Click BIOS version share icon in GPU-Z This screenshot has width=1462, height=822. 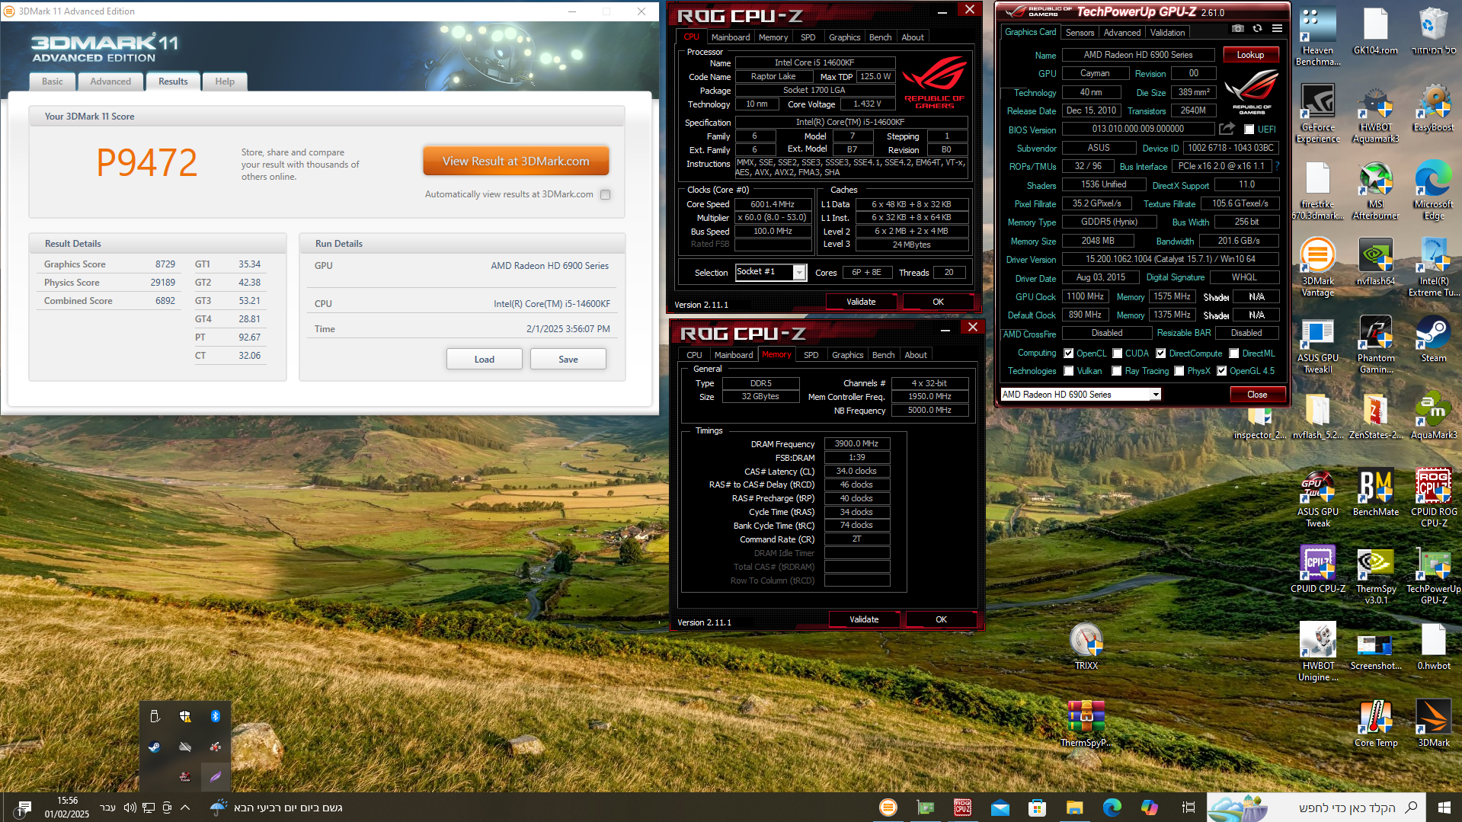tap(1227, 129)
